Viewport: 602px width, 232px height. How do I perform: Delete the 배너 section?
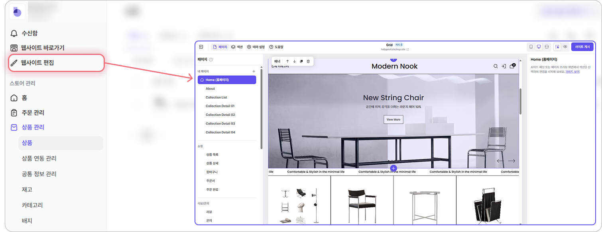point(308,61)
